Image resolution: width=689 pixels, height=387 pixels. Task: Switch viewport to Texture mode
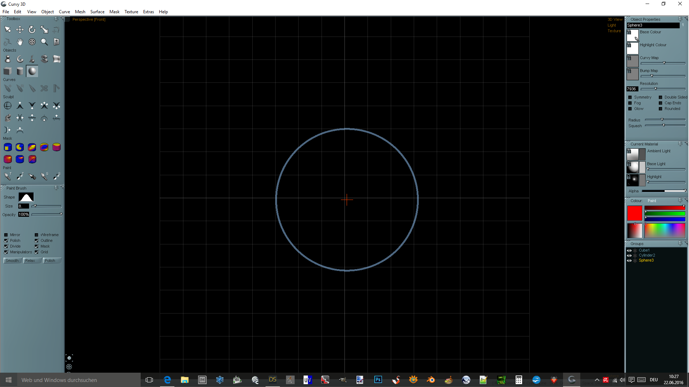click(614, 31)
